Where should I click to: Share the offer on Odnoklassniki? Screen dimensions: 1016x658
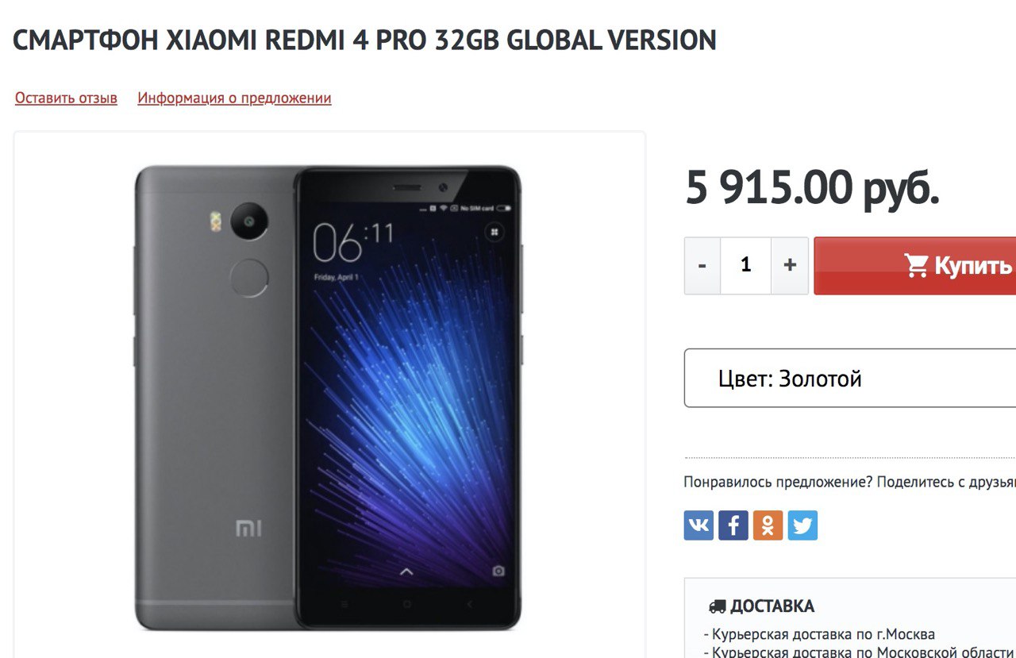768,525
